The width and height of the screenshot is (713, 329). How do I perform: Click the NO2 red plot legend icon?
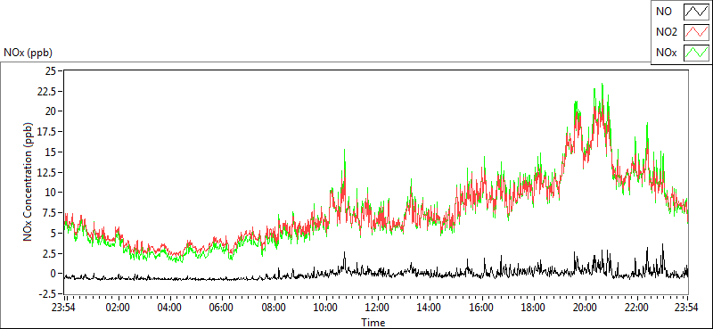pos(696,32)
